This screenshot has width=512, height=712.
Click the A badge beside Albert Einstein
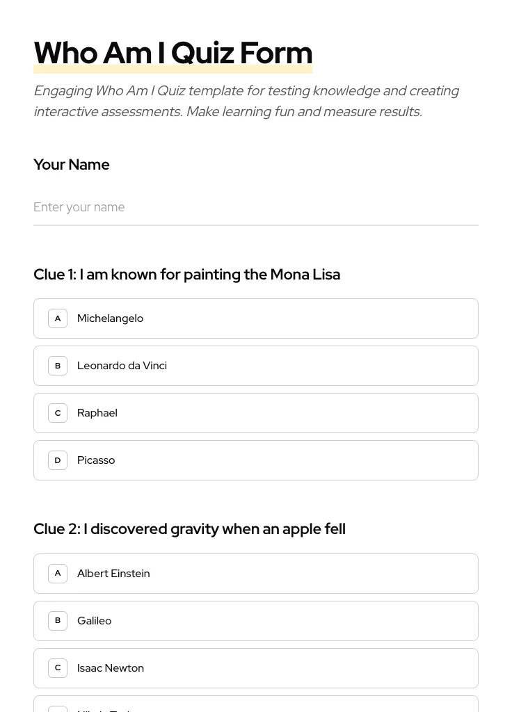pyautogui.click(x=58, y=574)
